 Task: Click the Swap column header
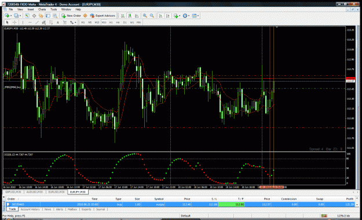(320, 199)
